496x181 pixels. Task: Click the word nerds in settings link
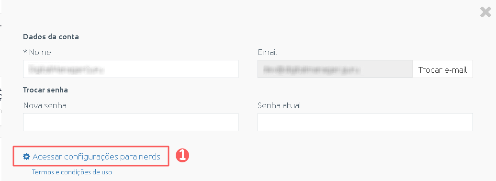coord(149,157)
